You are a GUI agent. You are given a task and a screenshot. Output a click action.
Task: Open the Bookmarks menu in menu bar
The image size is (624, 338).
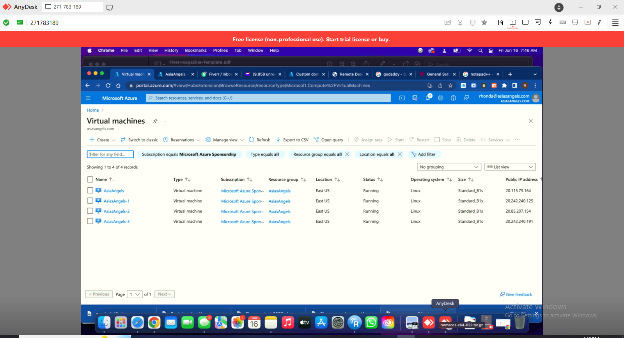tap(196, 51)
